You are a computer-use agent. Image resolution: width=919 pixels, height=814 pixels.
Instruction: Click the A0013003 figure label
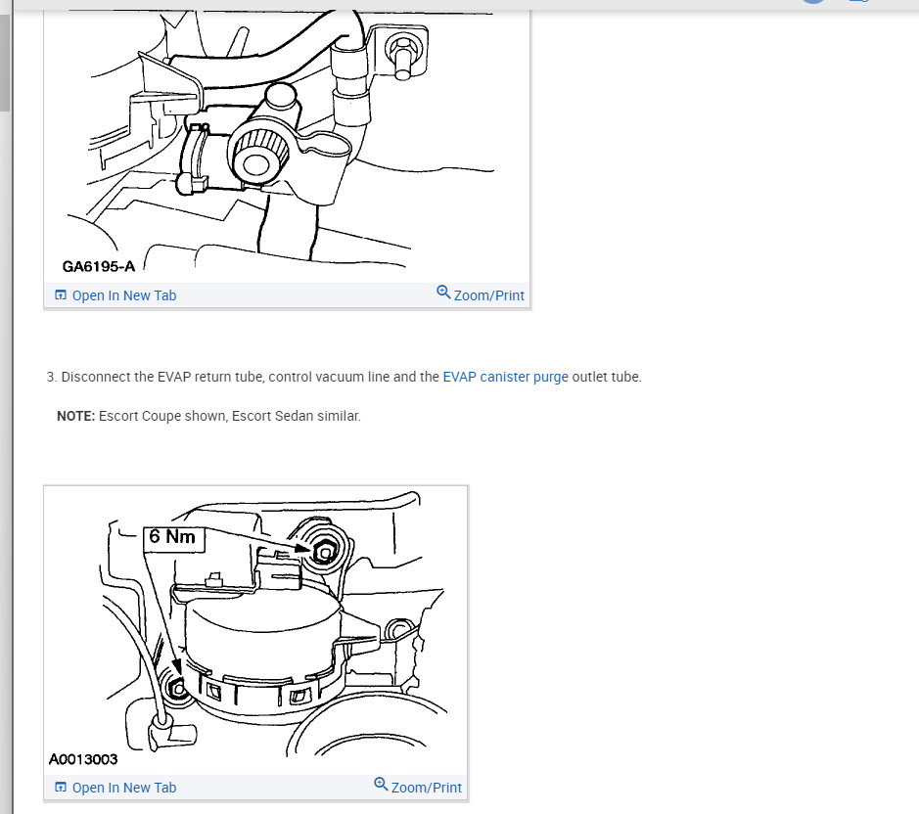point(83,759)
